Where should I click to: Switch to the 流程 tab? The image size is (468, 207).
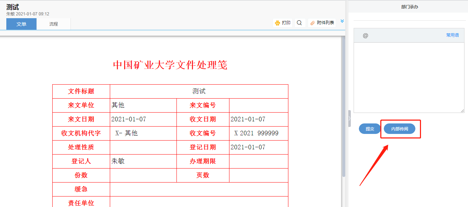(54, 24)
